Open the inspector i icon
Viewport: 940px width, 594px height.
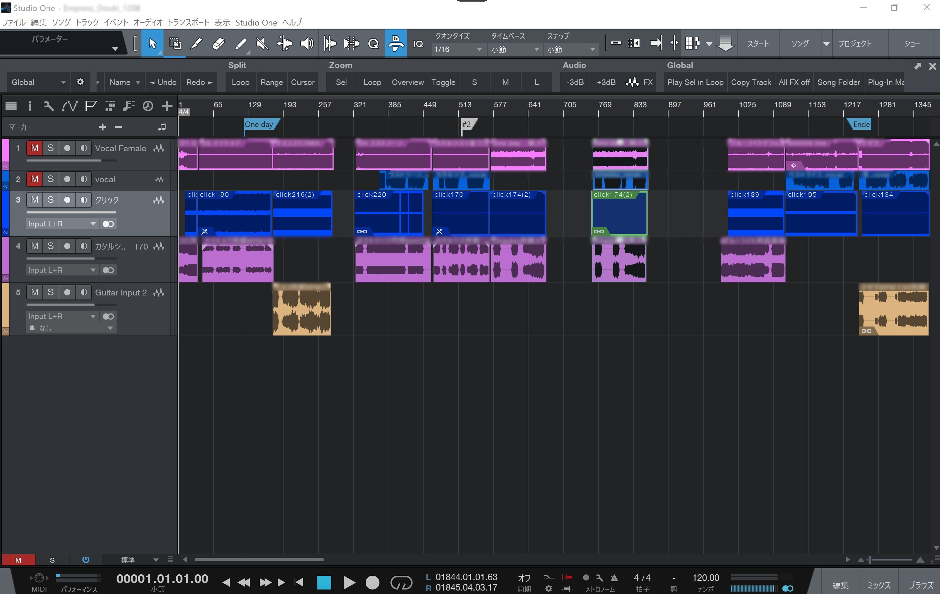point(30,106)
